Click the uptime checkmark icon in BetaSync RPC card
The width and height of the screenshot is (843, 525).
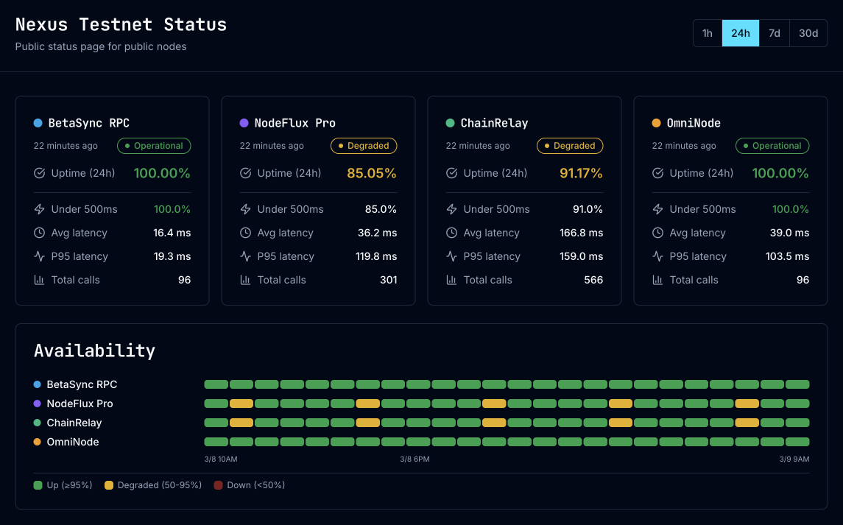[39, 173]
